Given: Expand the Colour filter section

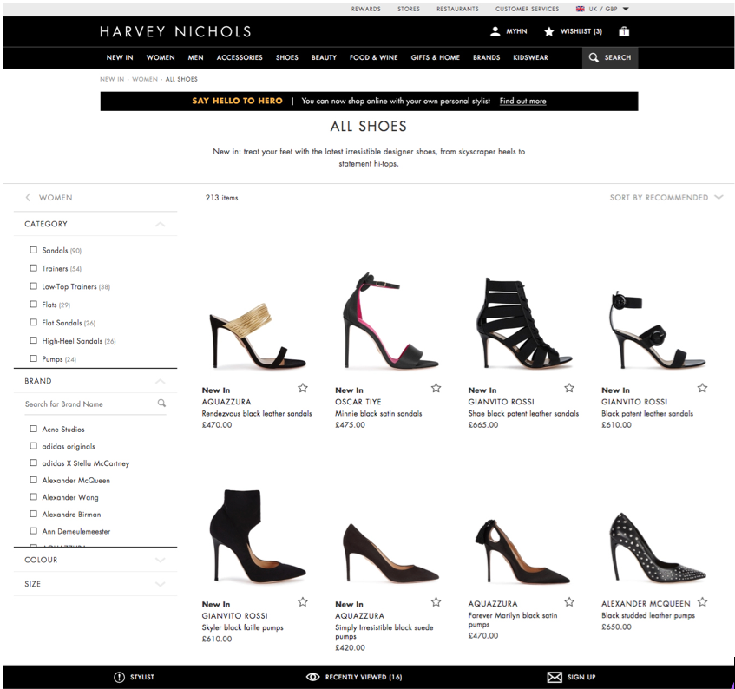Looking at the screenshot, I should (160, 560).
